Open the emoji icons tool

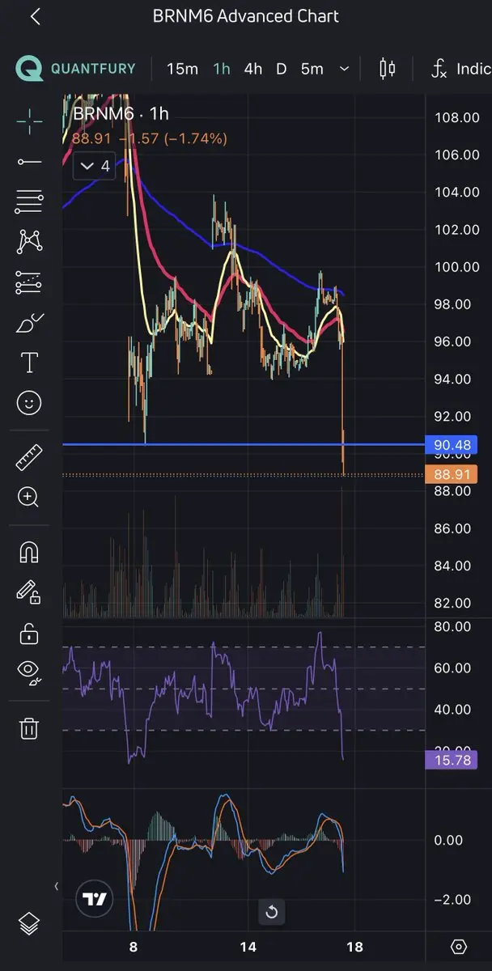(x=29, y=402)
